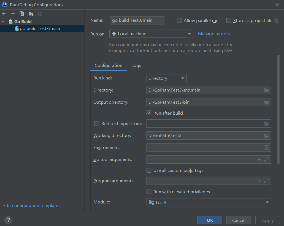
Task: Click the Create New Folder icon
Action: click(x=31, y=14)
